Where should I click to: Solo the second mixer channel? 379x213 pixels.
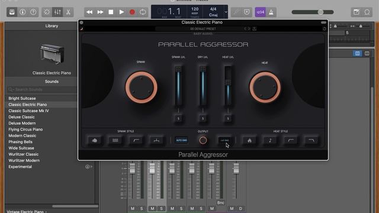[x=161, y=209]
